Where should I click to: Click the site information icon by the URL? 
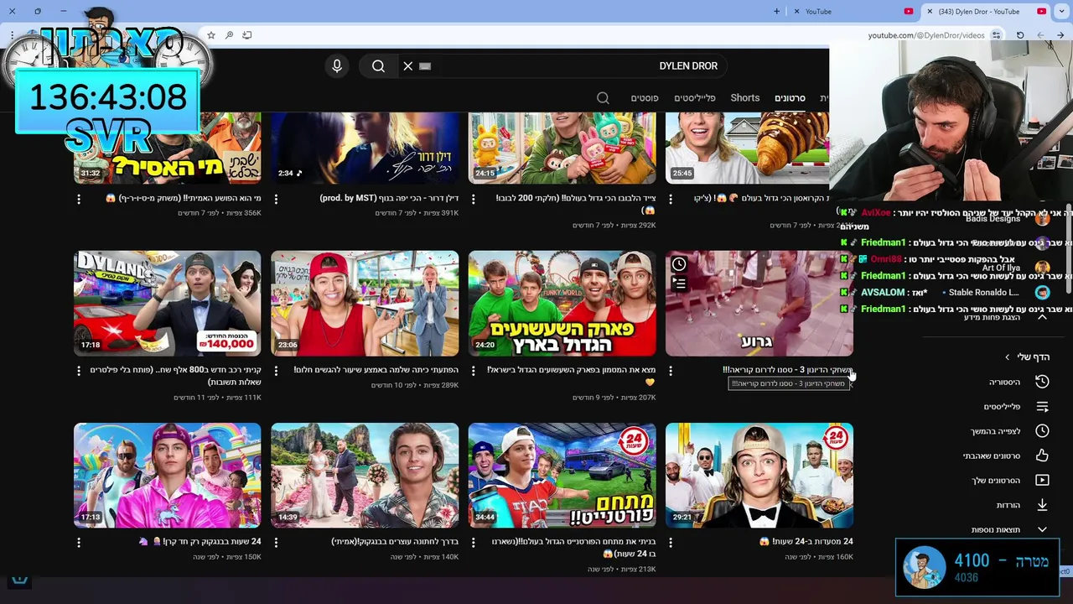(996, 35)
